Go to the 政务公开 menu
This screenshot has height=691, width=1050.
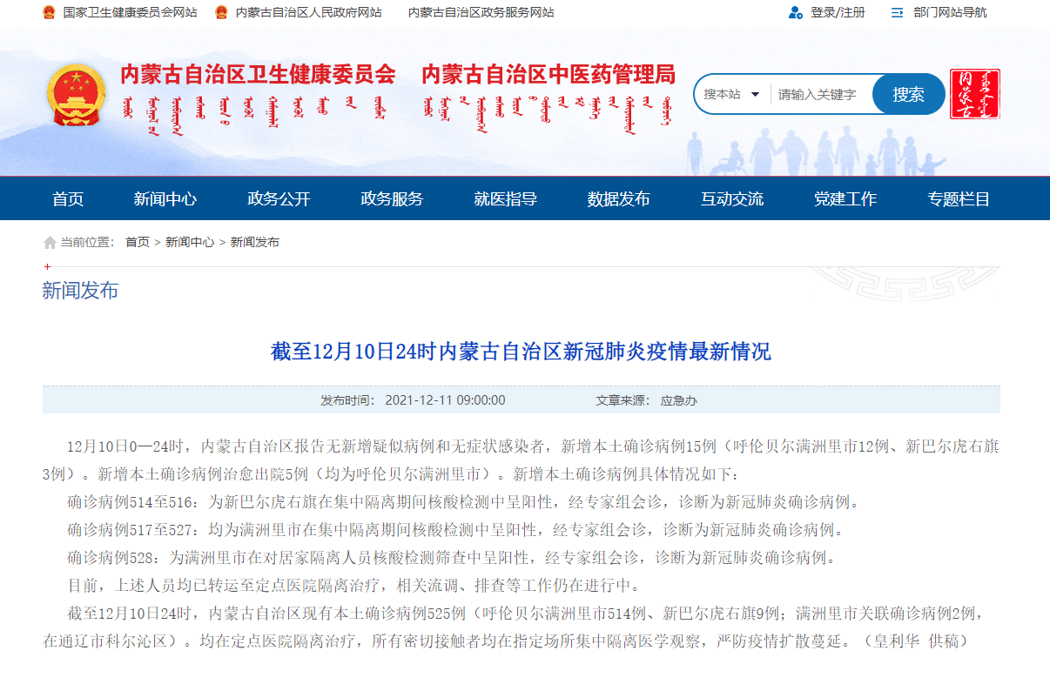(279, 199)
